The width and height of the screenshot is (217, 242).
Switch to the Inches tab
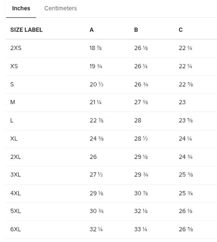pos(21,8)
